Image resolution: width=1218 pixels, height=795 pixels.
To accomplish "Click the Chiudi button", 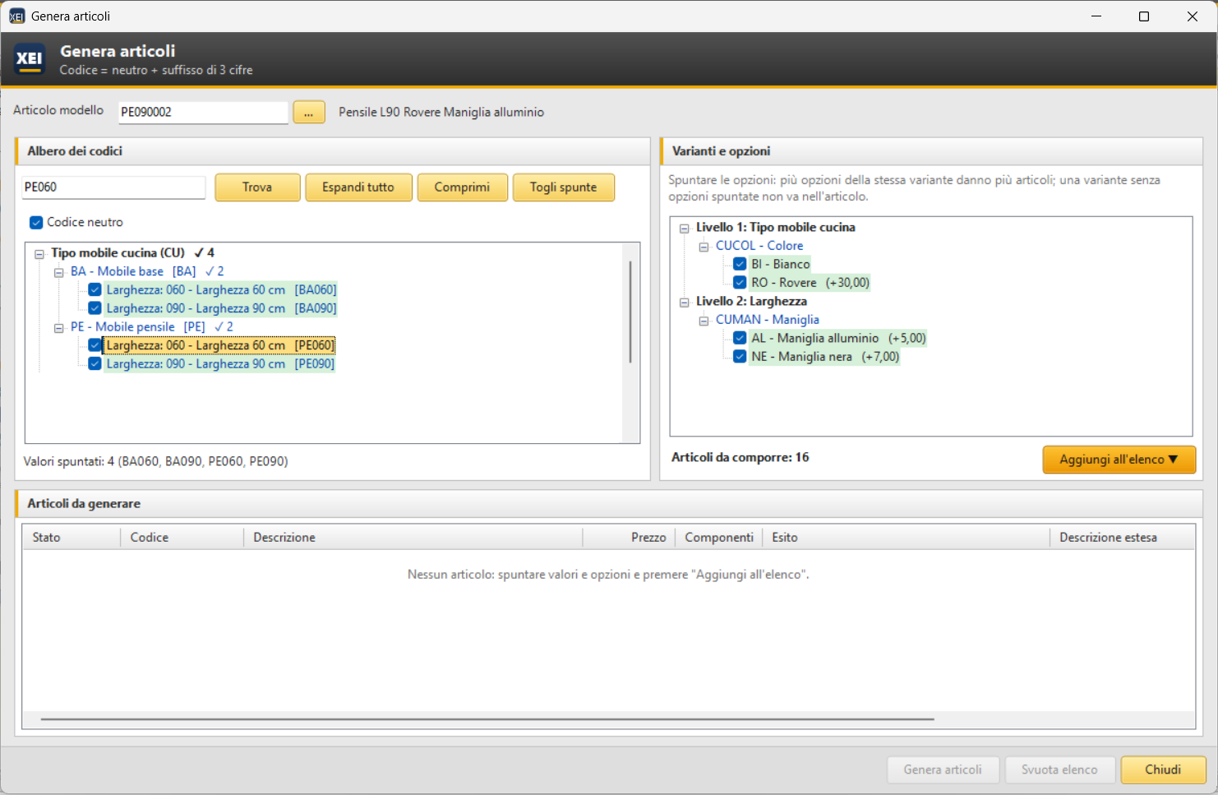I will pos(1163,770).
